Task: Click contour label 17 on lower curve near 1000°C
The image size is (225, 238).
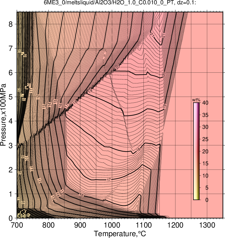Action: 109,180
